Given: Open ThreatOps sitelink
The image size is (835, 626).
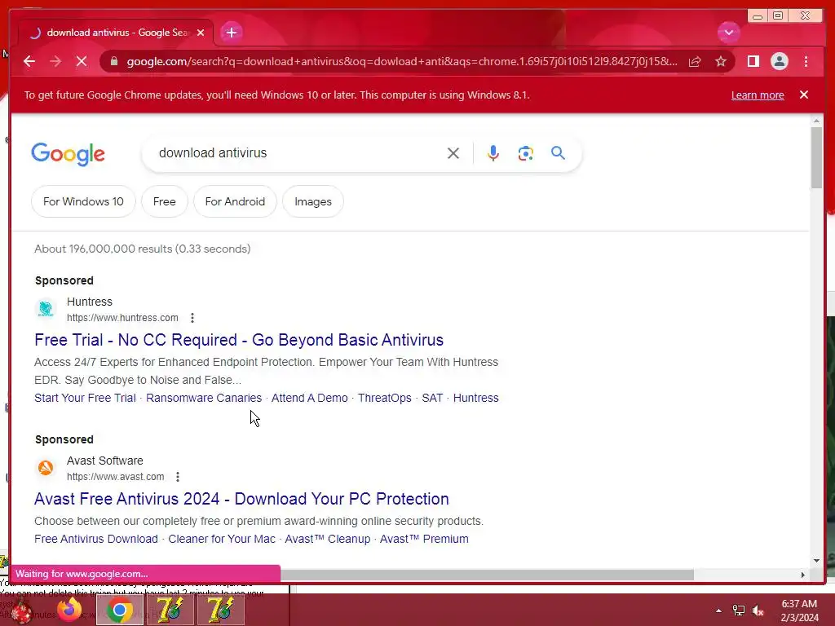Looking at the screenshot, I should (385, 398).
